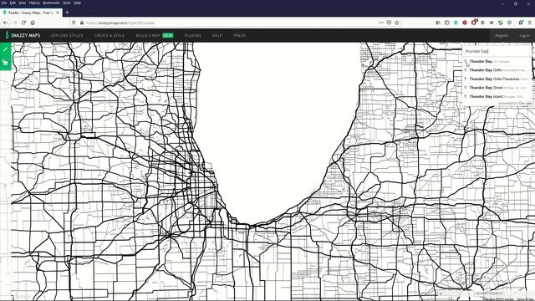Click the shield tracking-protection icon in the address bar
535x301 pixels.
[x=74, y=23]
